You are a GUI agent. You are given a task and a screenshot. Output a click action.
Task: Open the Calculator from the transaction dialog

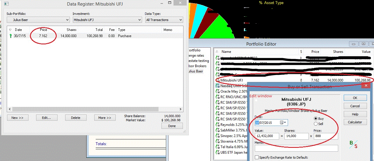pos(355,122)
